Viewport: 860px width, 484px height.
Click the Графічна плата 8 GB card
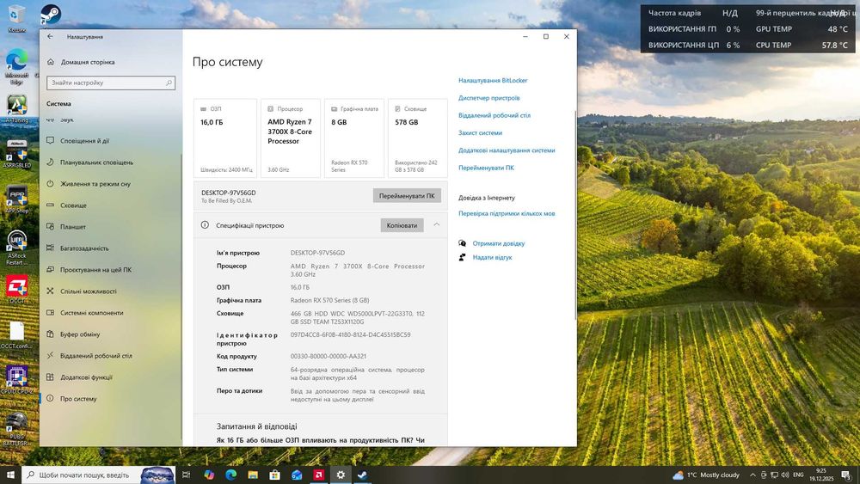[x=354, y=138]
